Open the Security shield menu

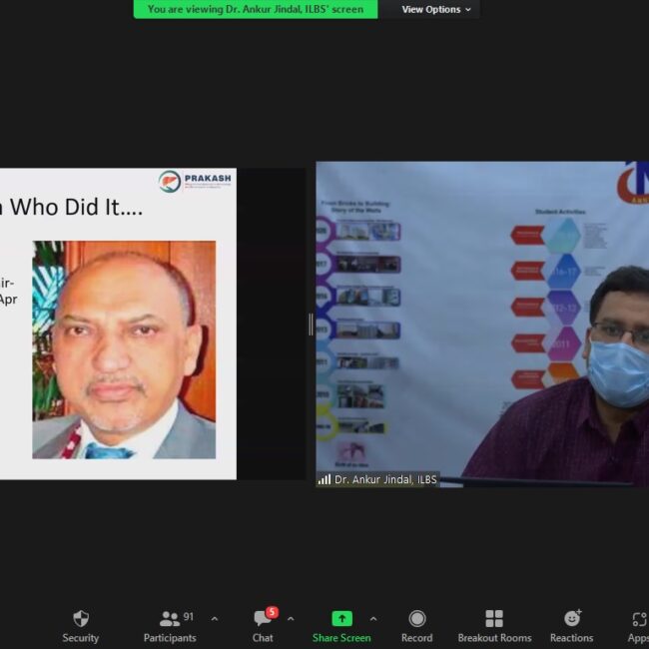81,625
